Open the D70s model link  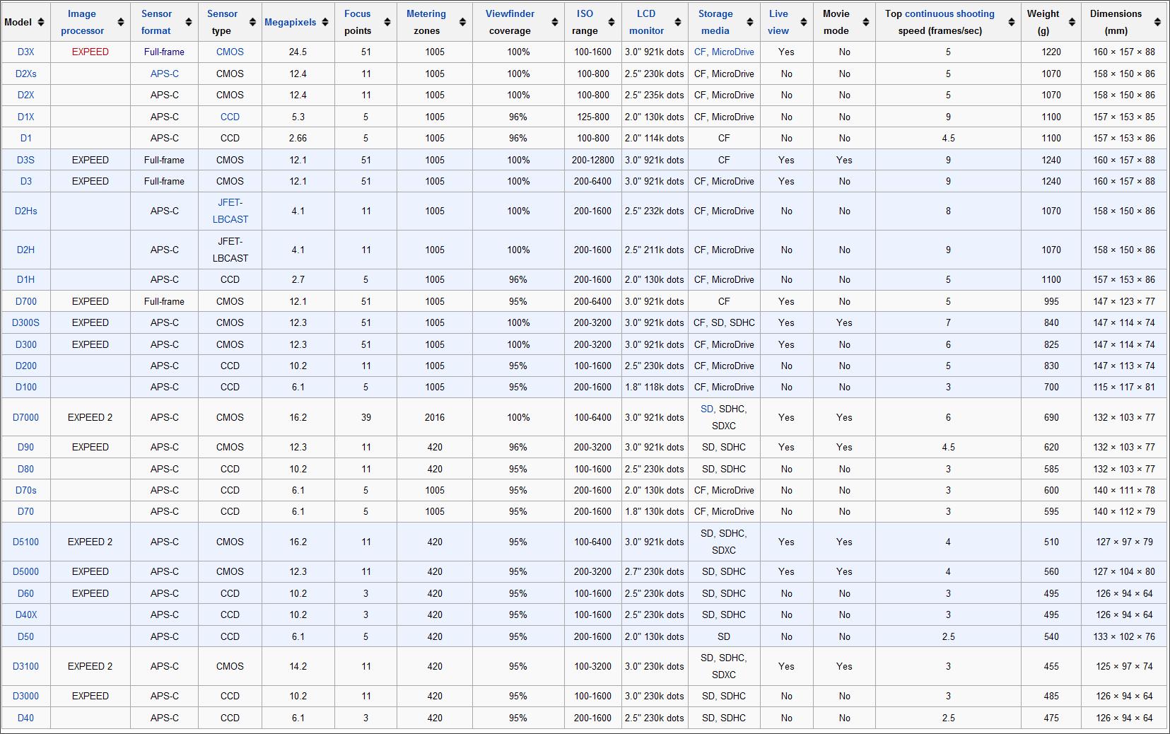click(25, 490)
